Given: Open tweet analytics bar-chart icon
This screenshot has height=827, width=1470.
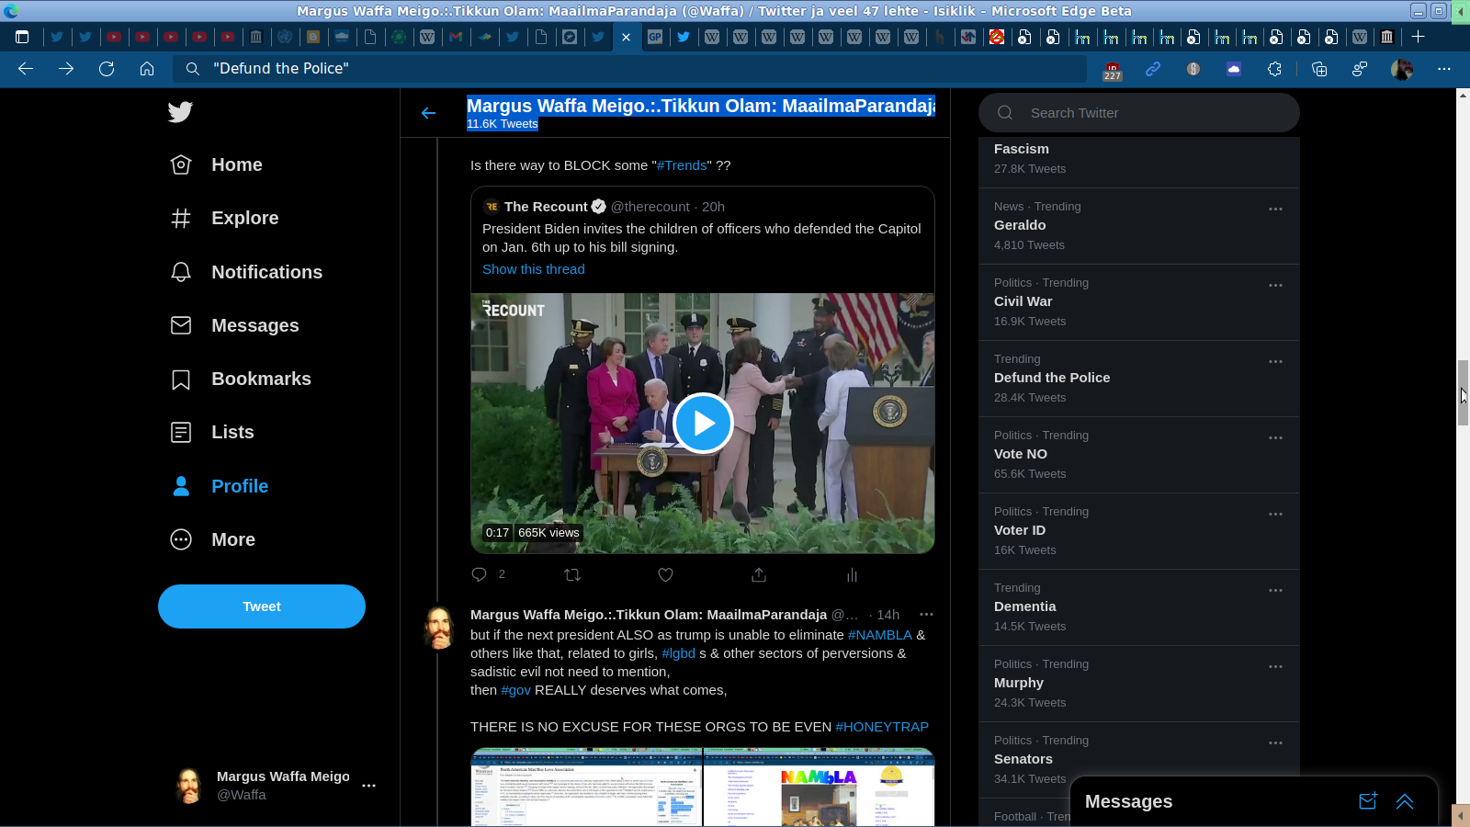Looking at the screenshot, I should 852,575.
